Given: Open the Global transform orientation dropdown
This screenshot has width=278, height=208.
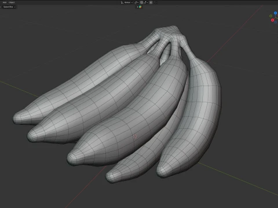Looking at the screenshot, I should 127,2.
